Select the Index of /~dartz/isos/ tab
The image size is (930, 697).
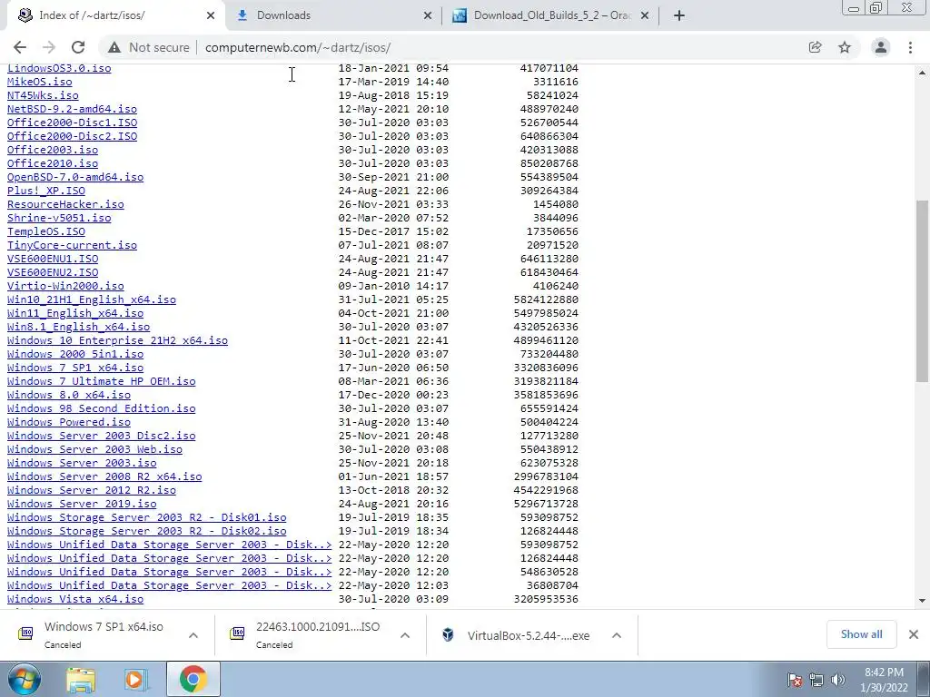[113, 15]
